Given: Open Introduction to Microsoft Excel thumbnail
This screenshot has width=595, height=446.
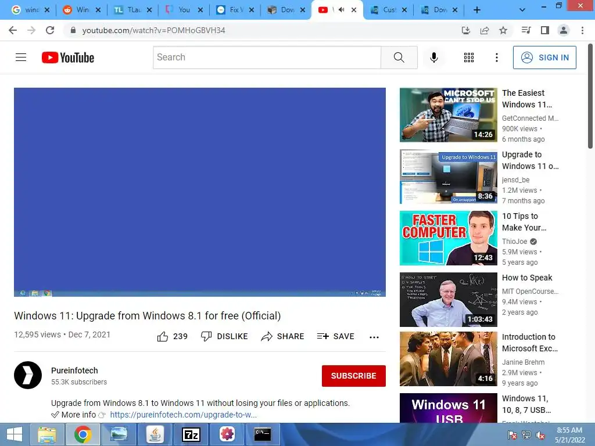Looking at the screenshot, I should coord(448,359).
